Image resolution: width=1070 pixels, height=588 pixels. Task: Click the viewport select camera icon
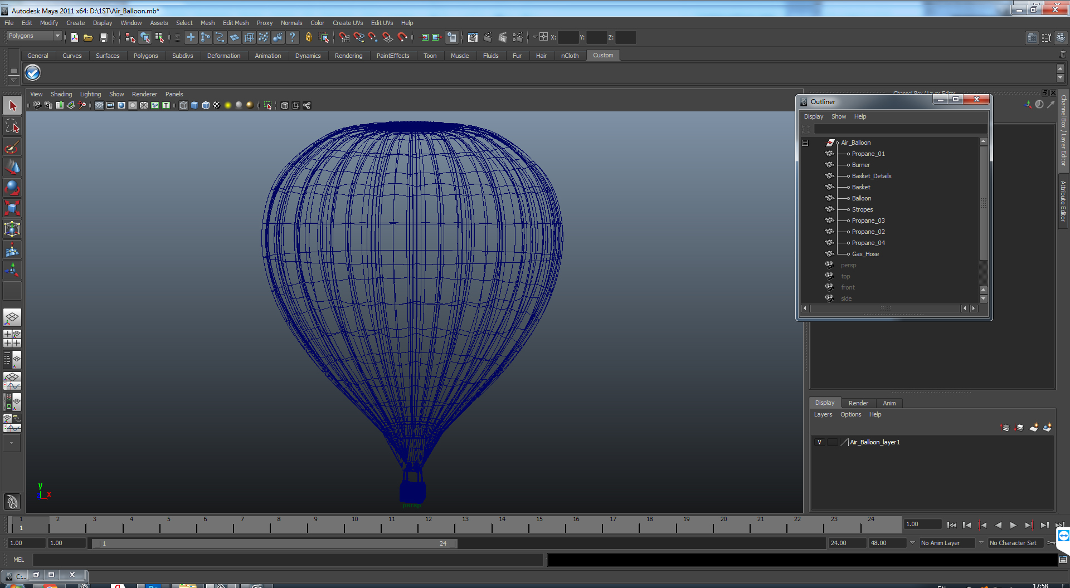pyautogui.click(x=37, y=105)
